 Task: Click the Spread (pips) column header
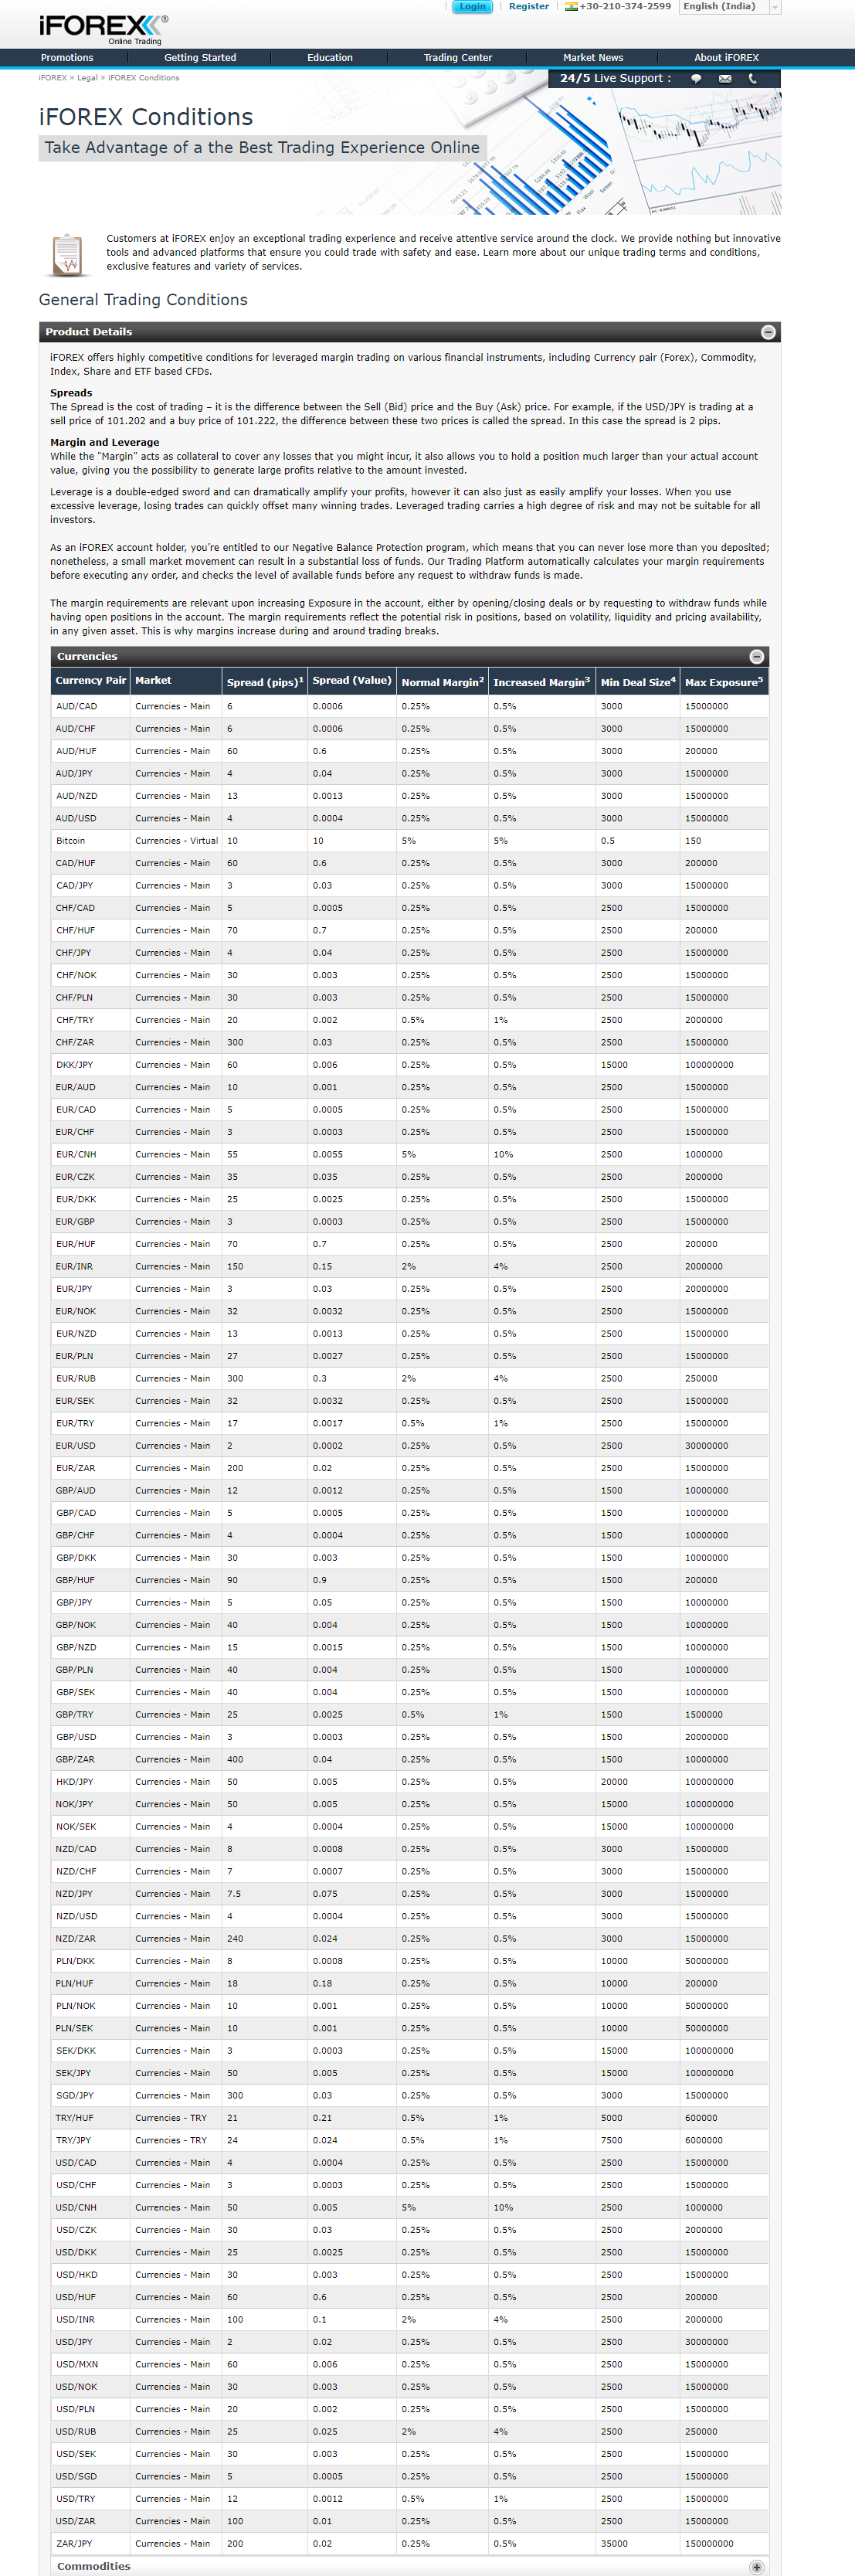[x=264, y=682]
